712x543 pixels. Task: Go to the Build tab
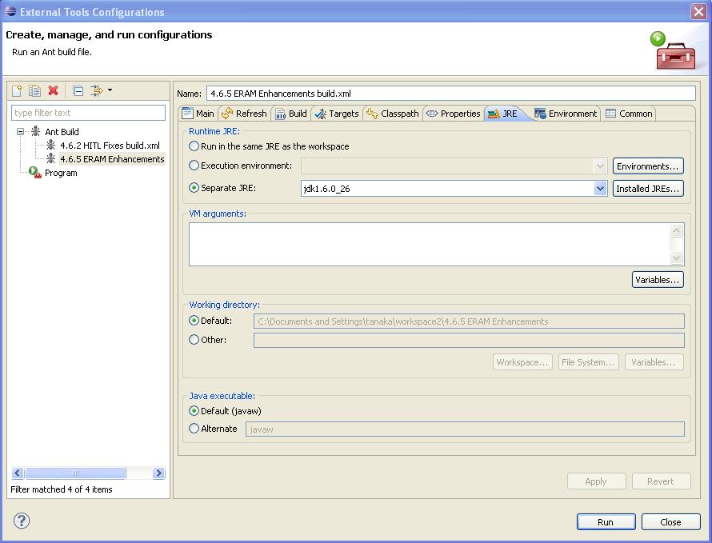(291, 114)
